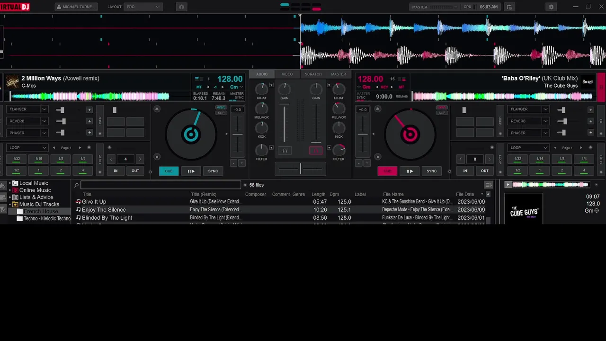The image size is (606, 341).
Task: Trigger the 1/4 loop pad on the left deck
Action: point(83,159)
